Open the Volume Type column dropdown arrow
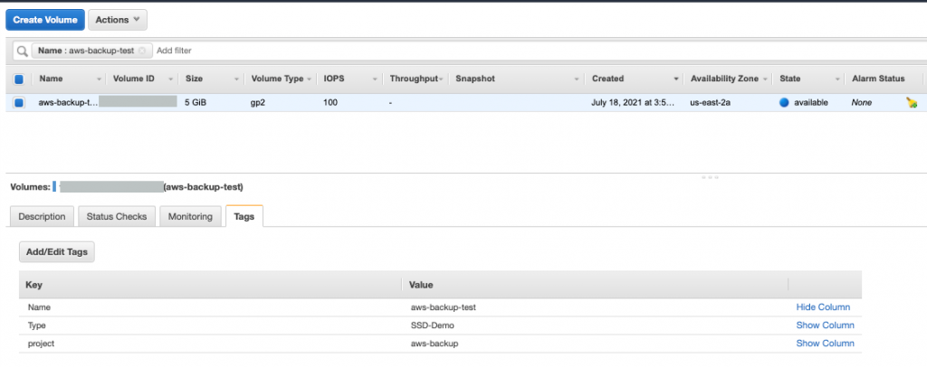This screenshot has height=367, width=927. tap(310, 79)
